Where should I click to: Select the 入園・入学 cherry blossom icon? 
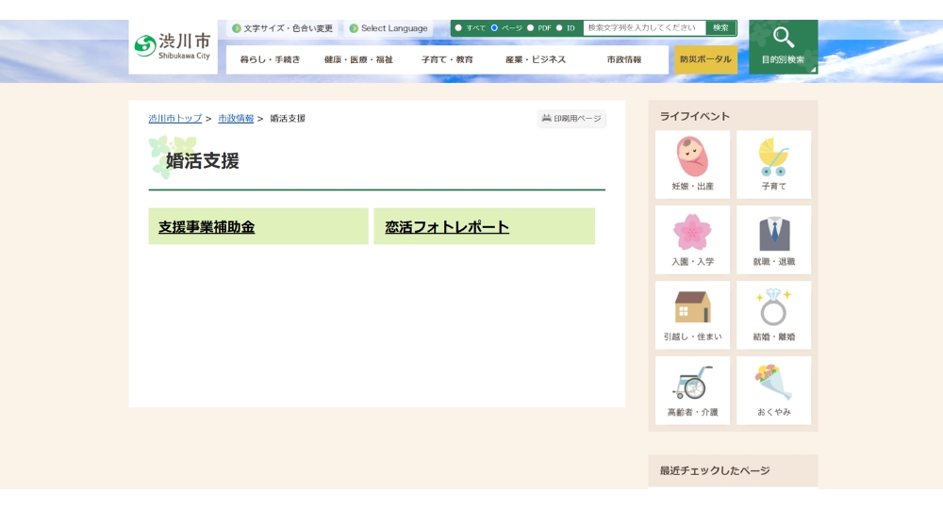tap(692, 233)
